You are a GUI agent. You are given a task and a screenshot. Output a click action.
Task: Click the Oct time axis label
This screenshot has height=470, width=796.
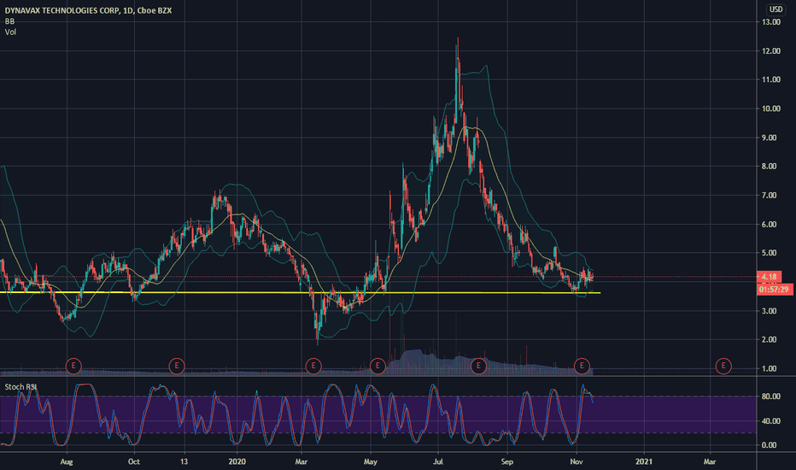(x=134, y=461)
